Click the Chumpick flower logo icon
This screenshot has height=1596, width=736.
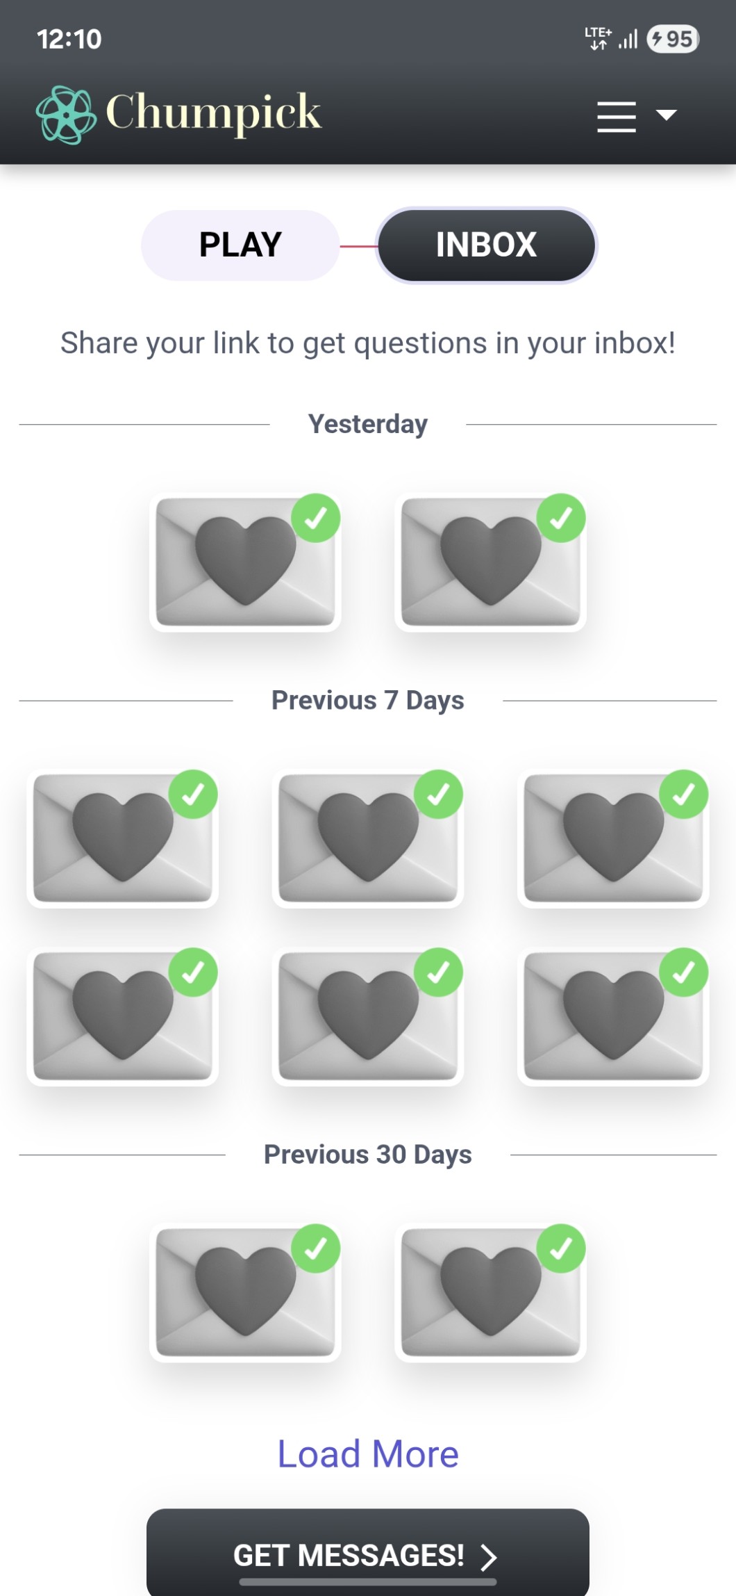(x=66, y=115)
